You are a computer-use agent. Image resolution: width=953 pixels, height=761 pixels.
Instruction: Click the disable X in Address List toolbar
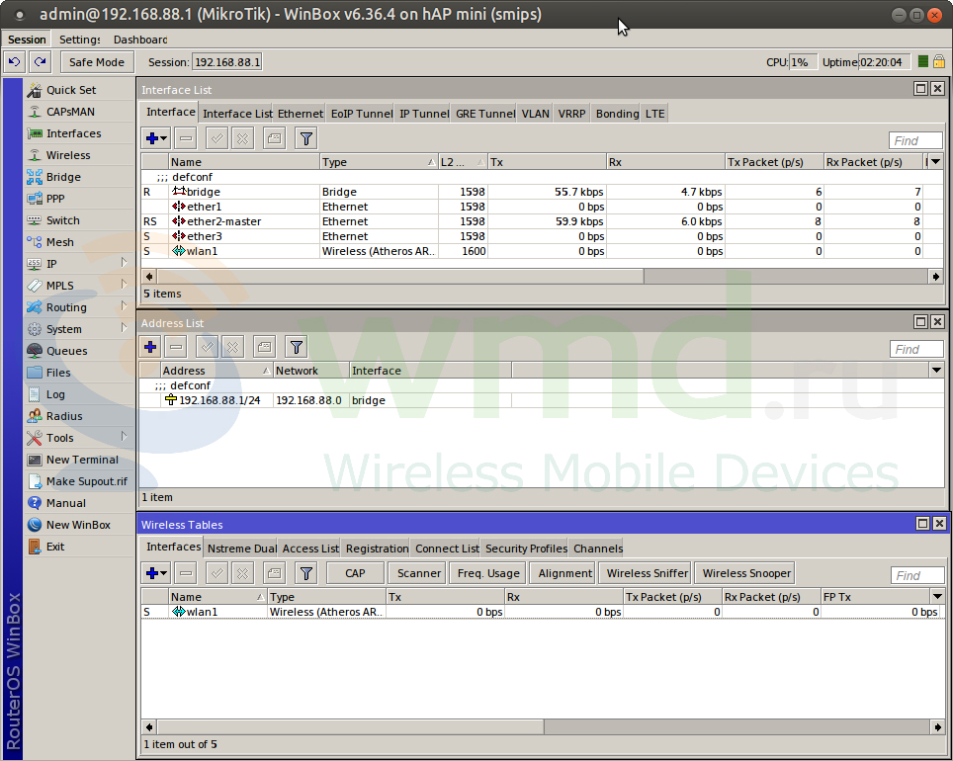(232, 347)
